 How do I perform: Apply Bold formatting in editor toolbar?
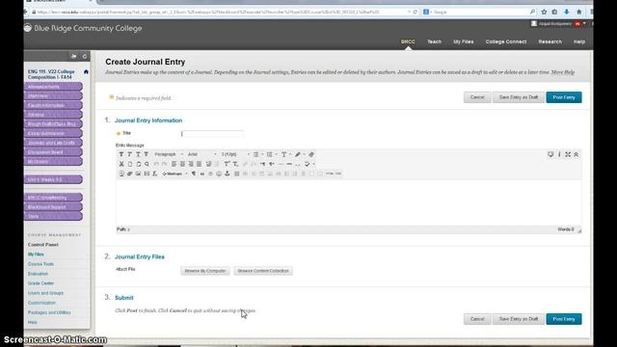coord(121,154)
